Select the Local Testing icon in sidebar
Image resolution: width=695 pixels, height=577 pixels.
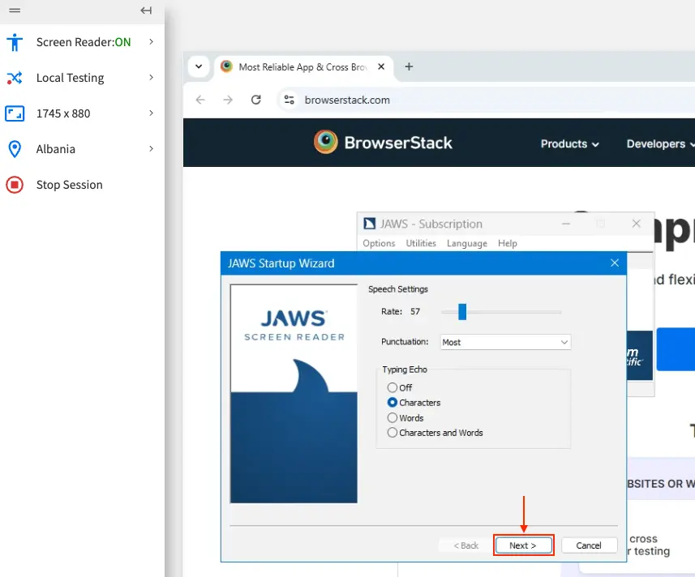14,78
